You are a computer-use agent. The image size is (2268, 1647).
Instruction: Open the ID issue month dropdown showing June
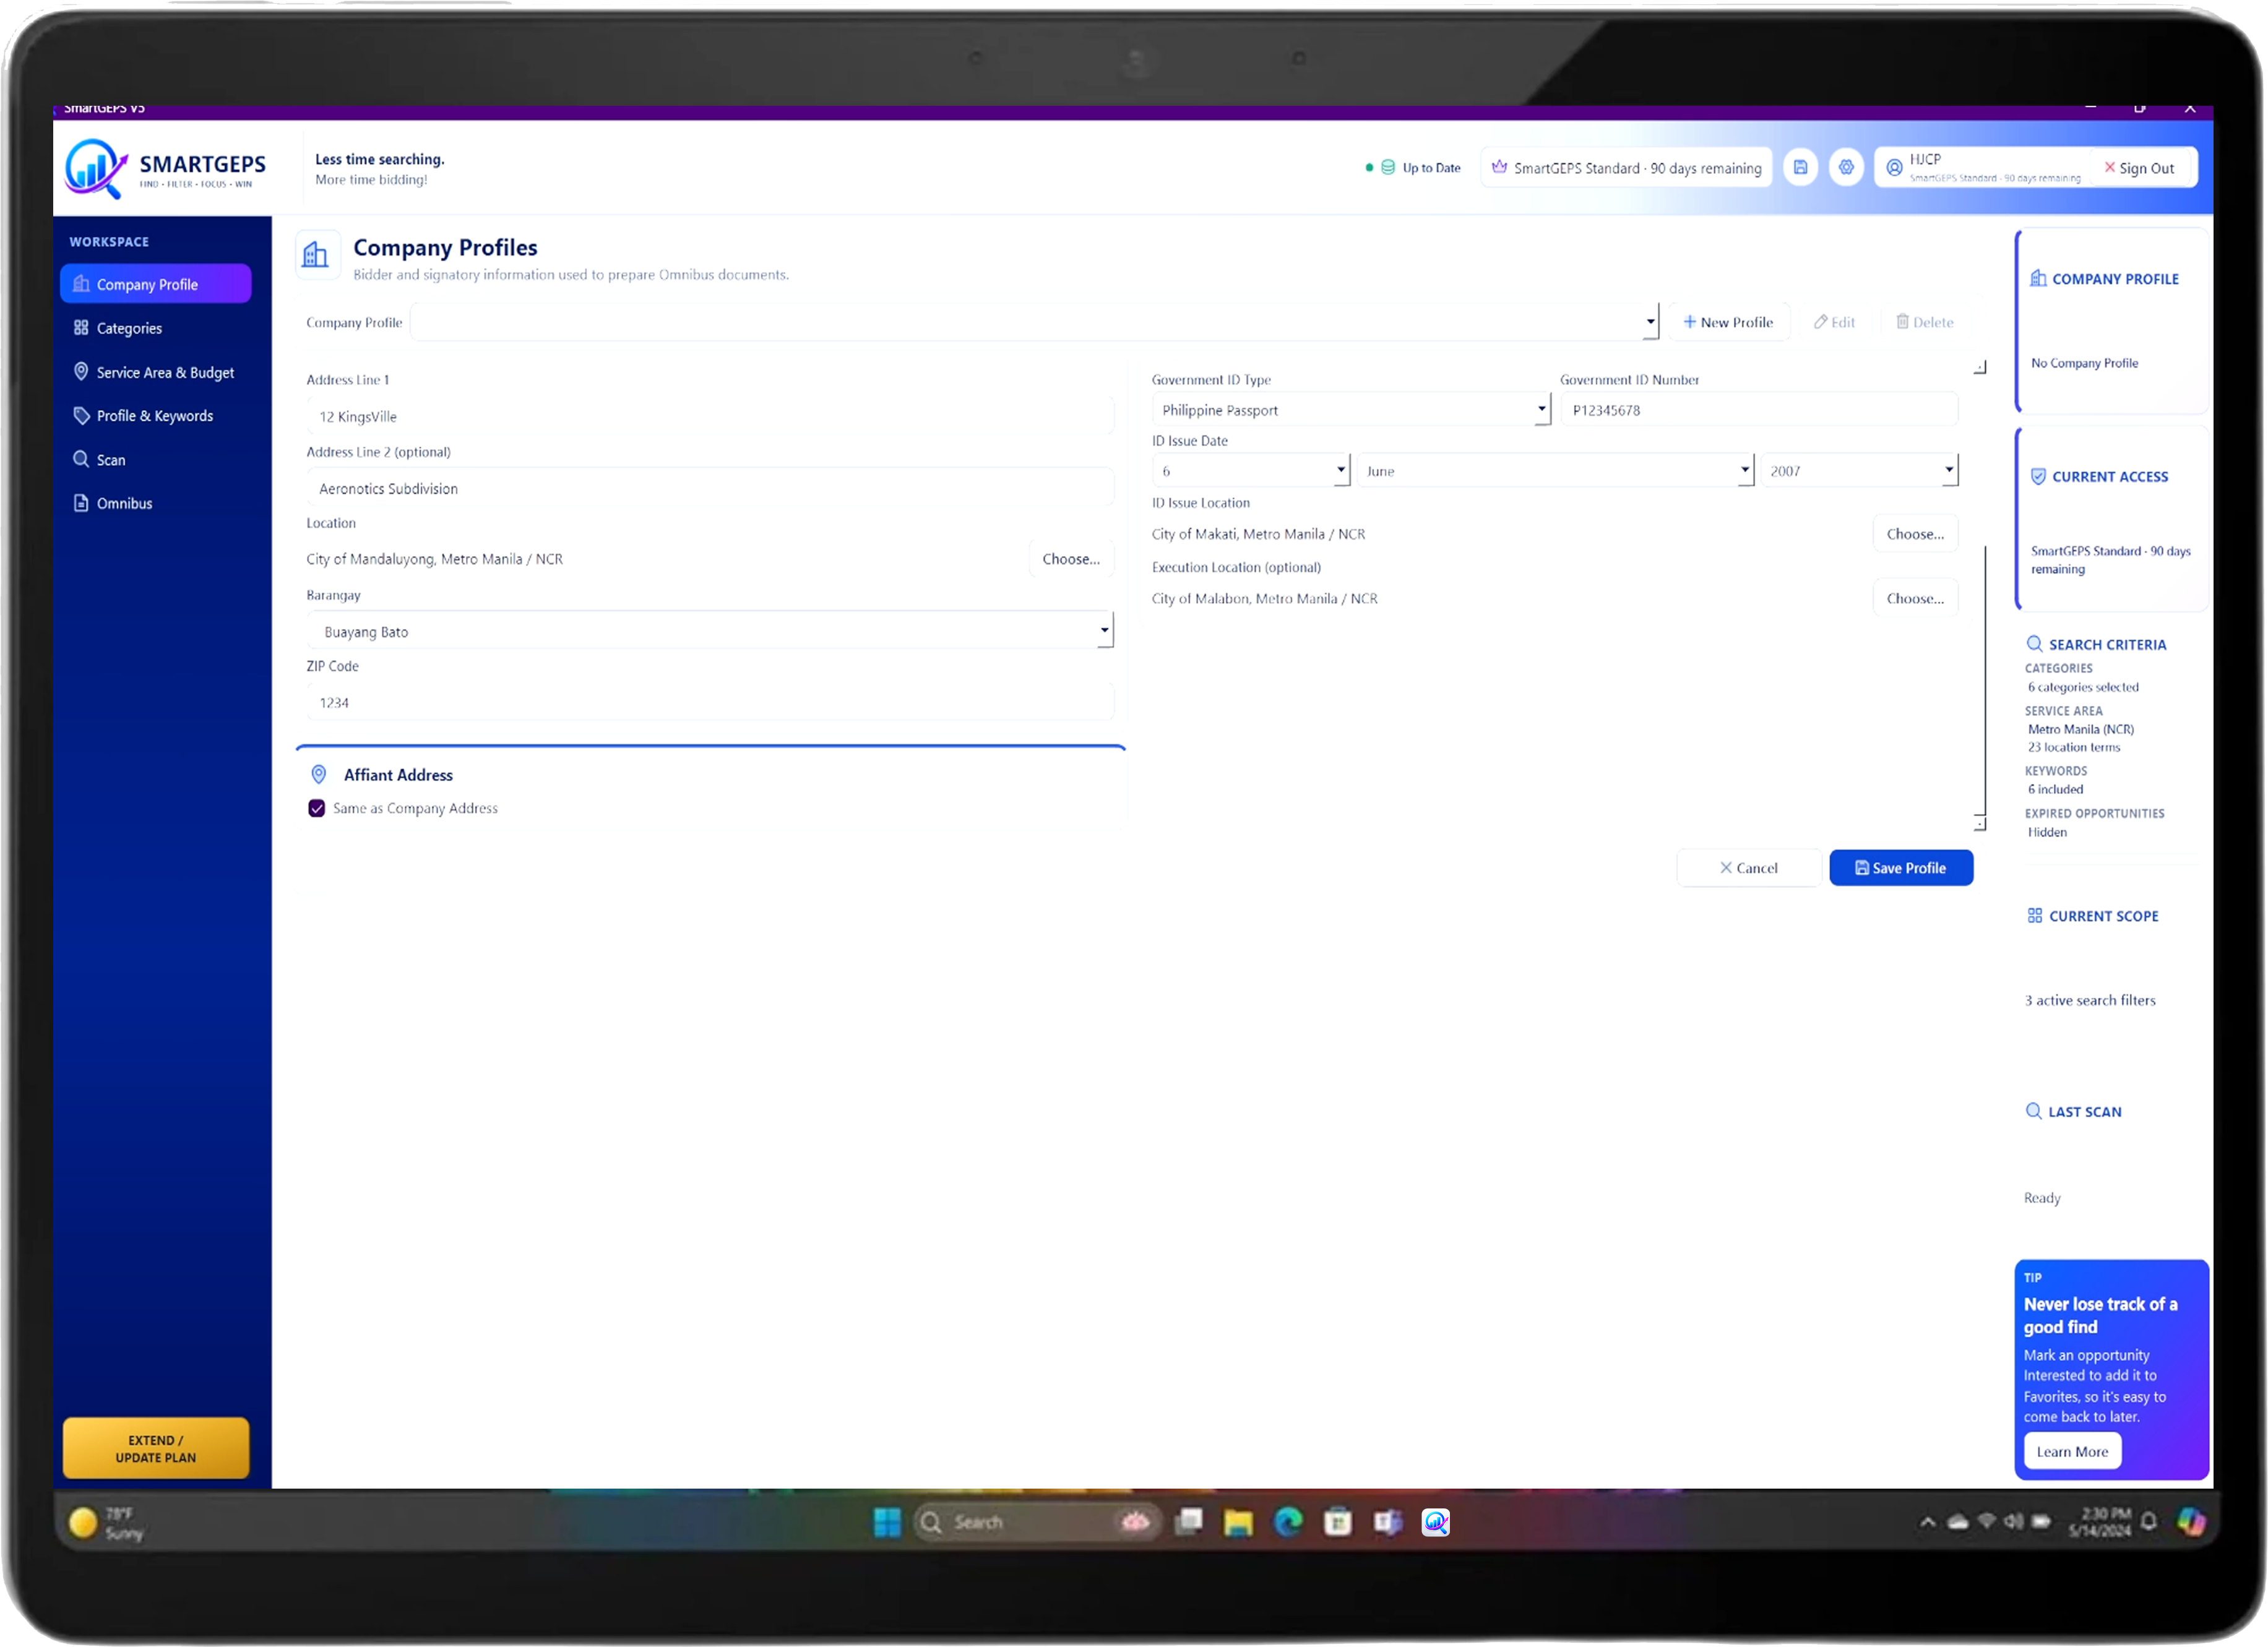pyautogui.click(x=1555, y=470)
